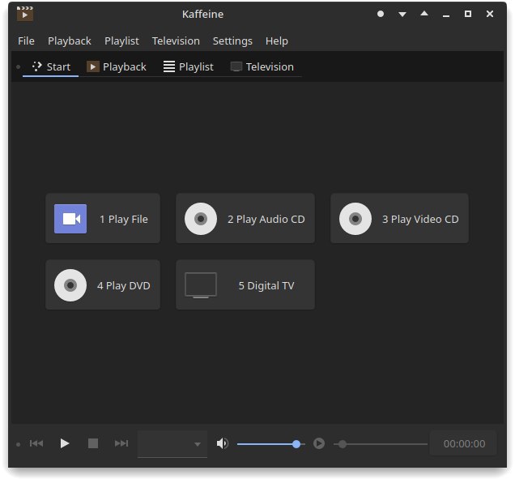515x479 pixels.
Task: Click the '5 Digital TV' label
Action: pos(266,285)
